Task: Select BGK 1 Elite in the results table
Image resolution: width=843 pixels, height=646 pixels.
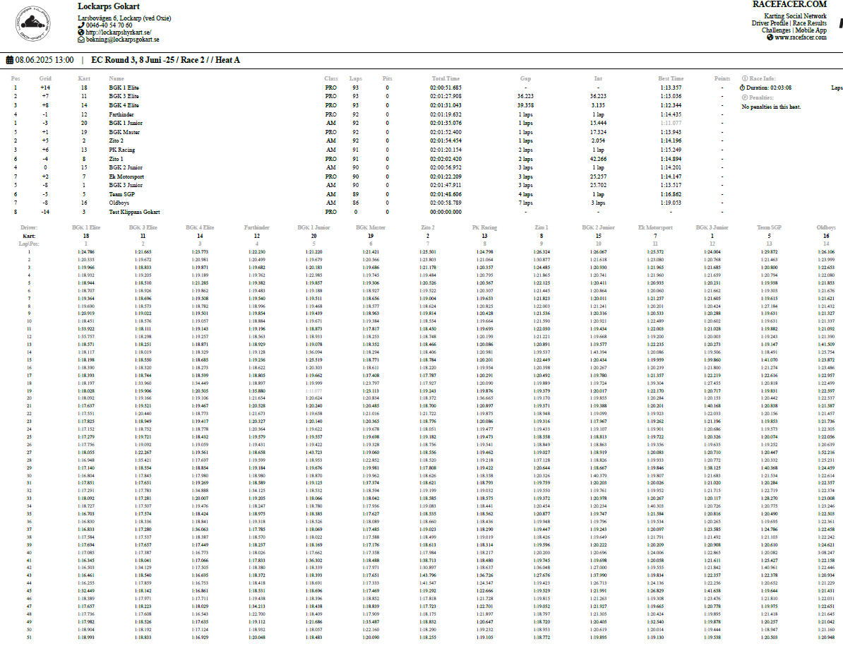Action: click(124, 88)
